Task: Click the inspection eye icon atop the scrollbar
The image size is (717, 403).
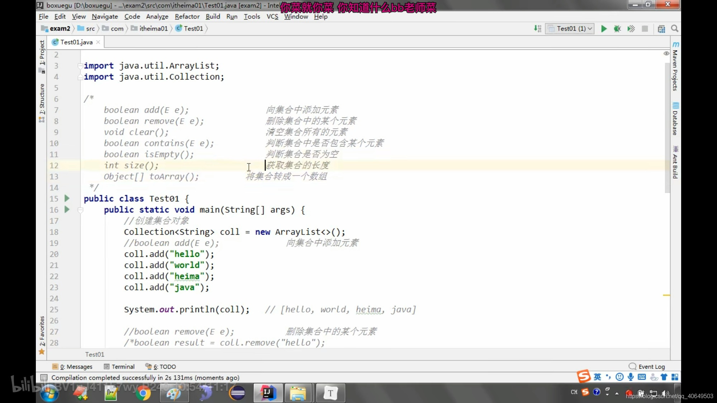Action: click(666, 53)
